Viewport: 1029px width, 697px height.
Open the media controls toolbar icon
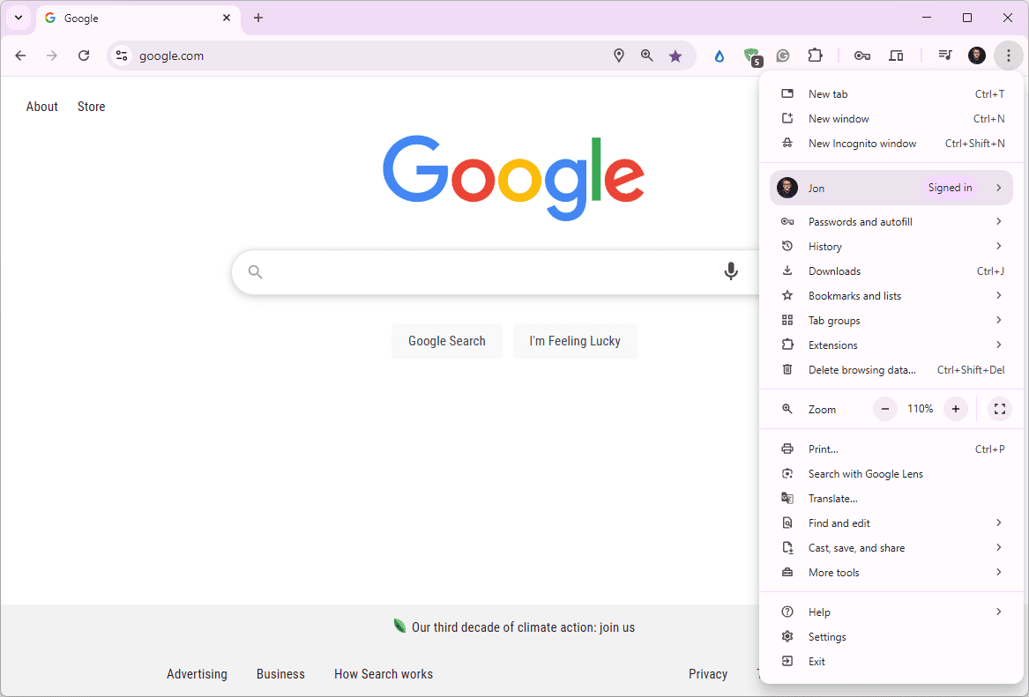[945, 56]
